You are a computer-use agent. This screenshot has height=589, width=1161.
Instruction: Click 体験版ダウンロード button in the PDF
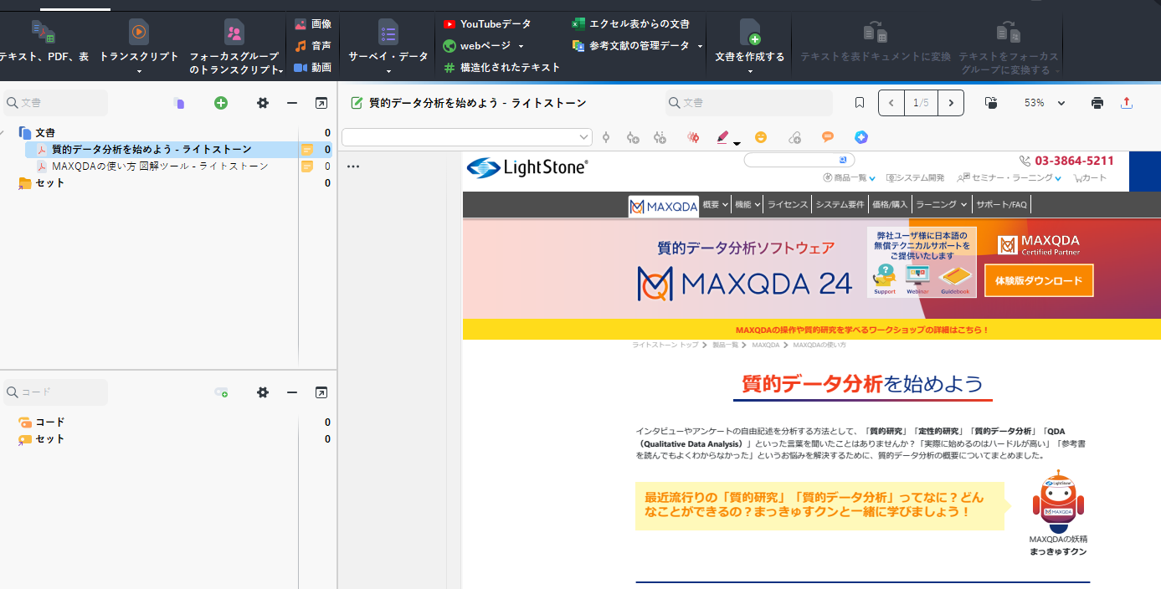[x=1039, y=280]
